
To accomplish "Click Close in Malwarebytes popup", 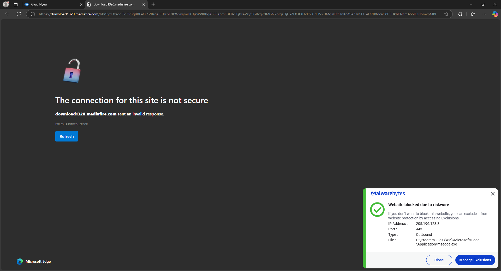I will tap(439, 260).
